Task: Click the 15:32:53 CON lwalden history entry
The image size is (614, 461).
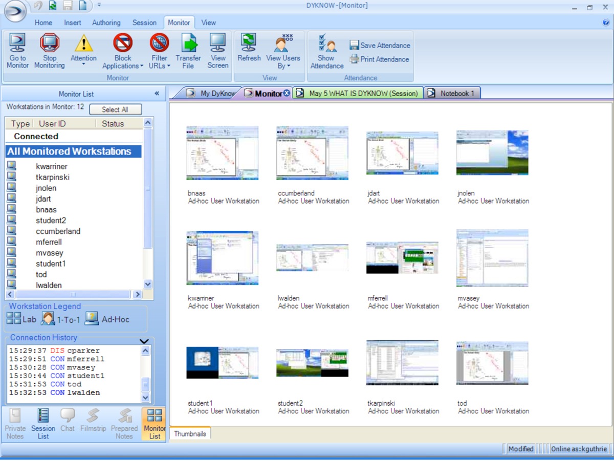Action: 54,393
